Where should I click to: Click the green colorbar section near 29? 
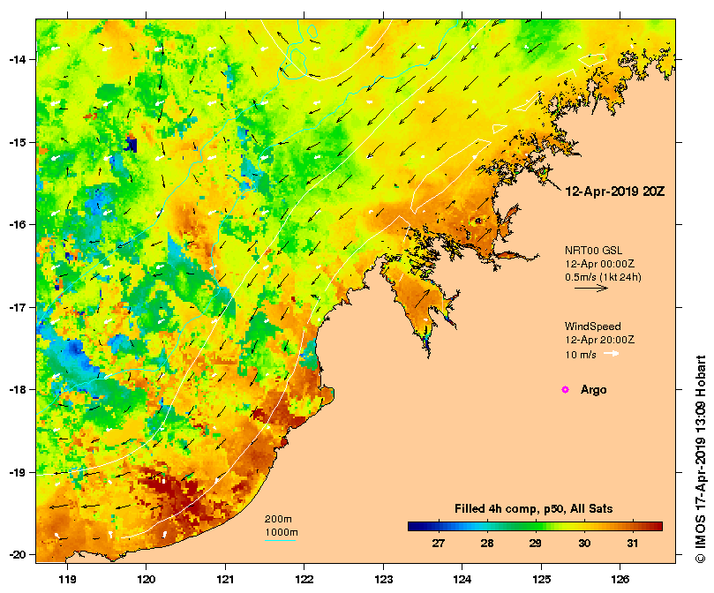(535, 526)
